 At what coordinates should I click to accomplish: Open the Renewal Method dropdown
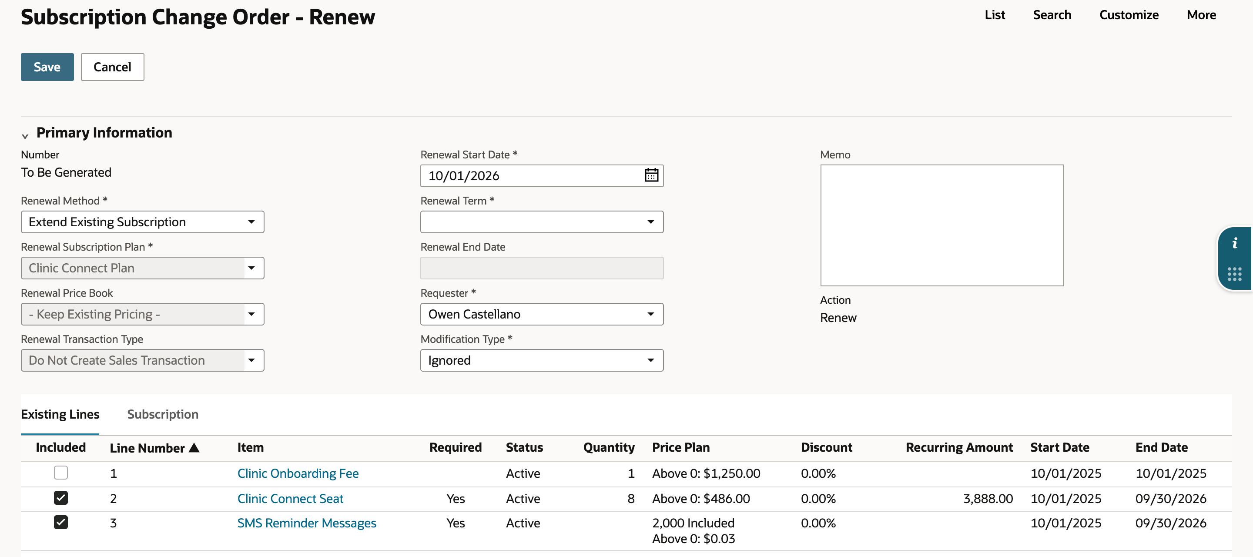coord(143,222)
